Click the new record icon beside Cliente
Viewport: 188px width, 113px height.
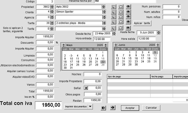(121, 12)
